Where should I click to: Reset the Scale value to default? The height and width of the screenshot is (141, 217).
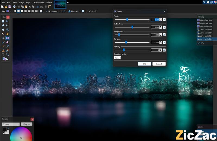(164, 20)
